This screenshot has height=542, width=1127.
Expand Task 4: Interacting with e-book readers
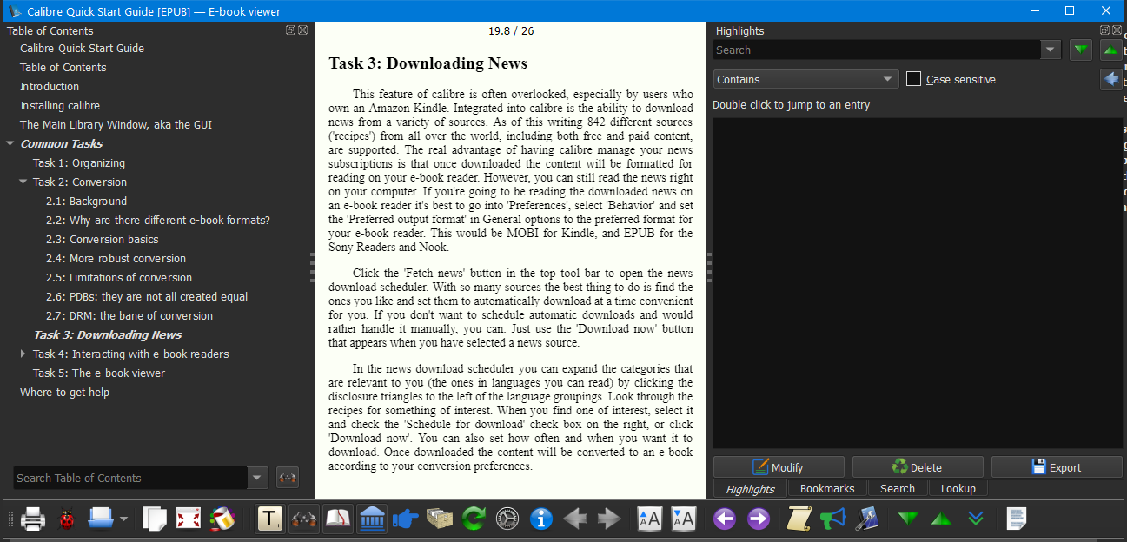[x=23, y=354]
